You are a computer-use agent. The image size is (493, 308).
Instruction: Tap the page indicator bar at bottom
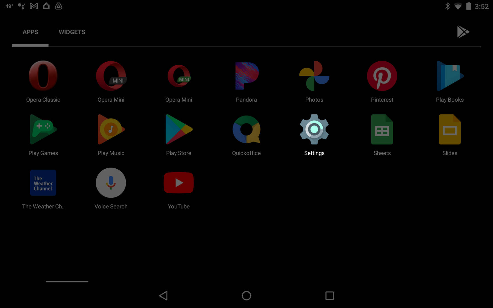67,281
